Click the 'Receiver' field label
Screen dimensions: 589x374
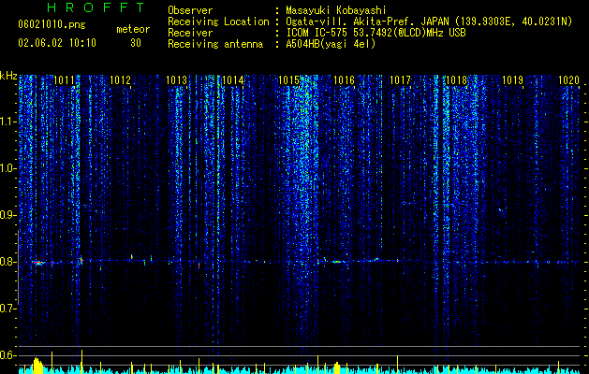[190, 33]
